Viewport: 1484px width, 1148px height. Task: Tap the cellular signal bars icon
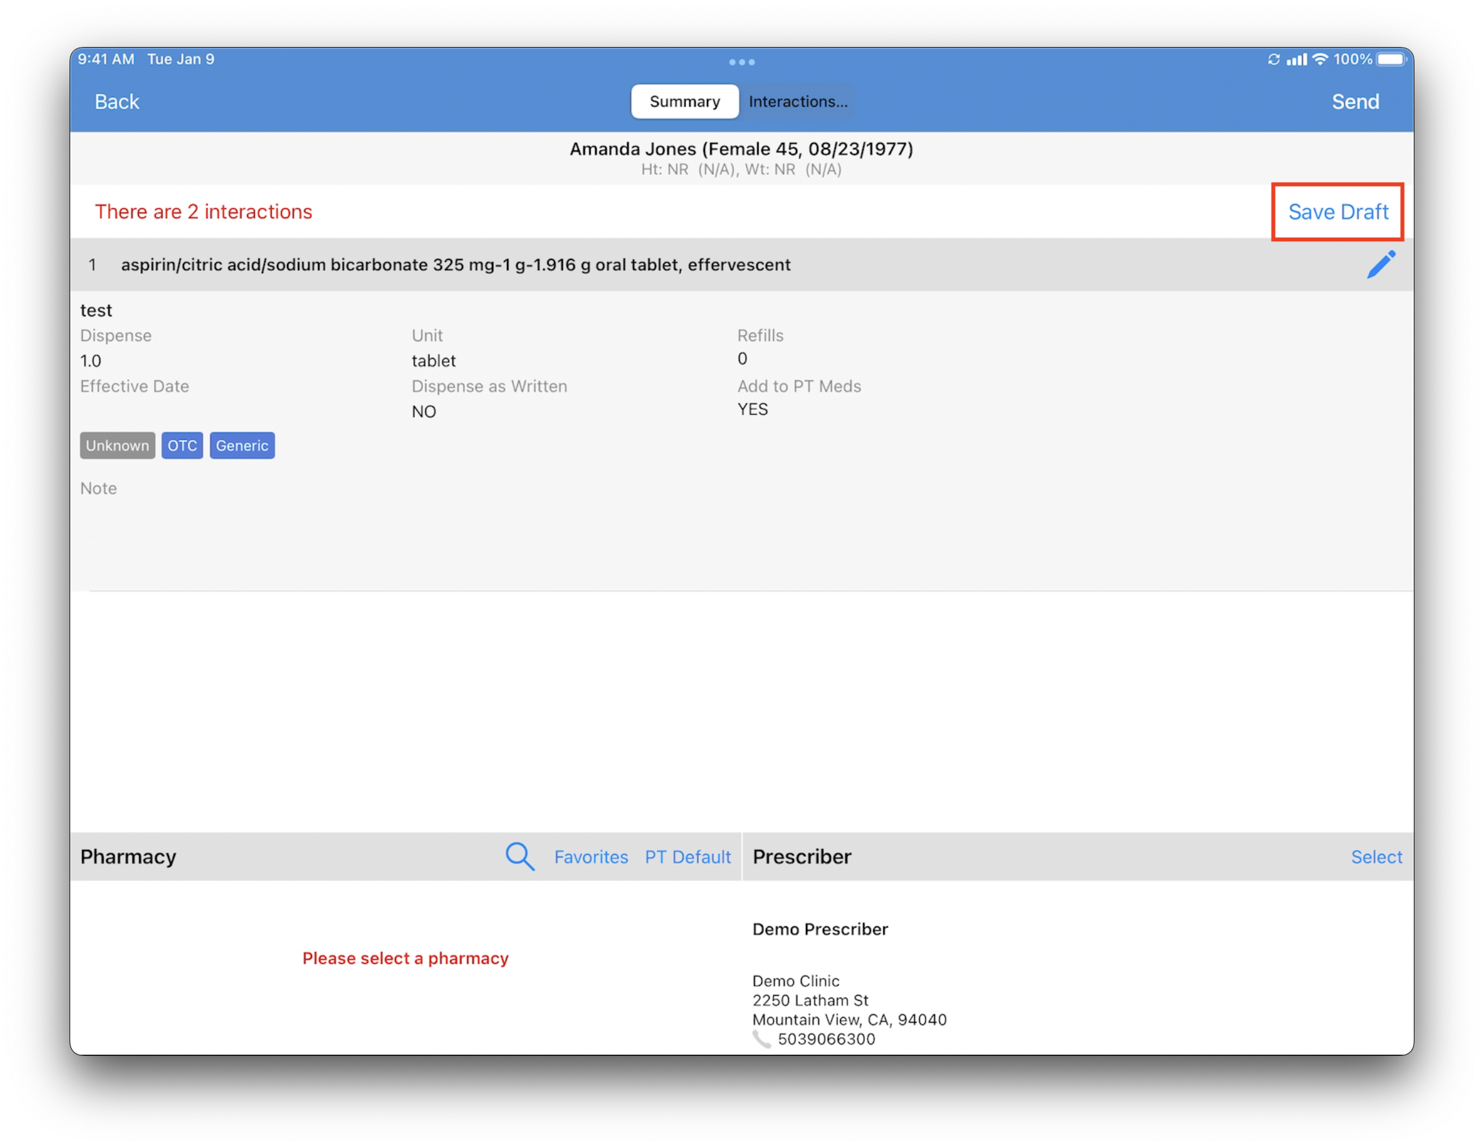1297,60
